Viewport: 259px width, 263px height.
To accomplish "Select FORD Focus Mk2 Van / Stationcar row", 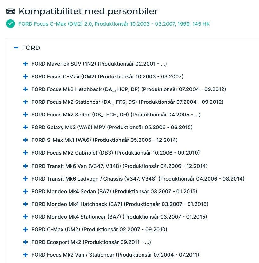I will pyautogui.click(x=115, y=255).
